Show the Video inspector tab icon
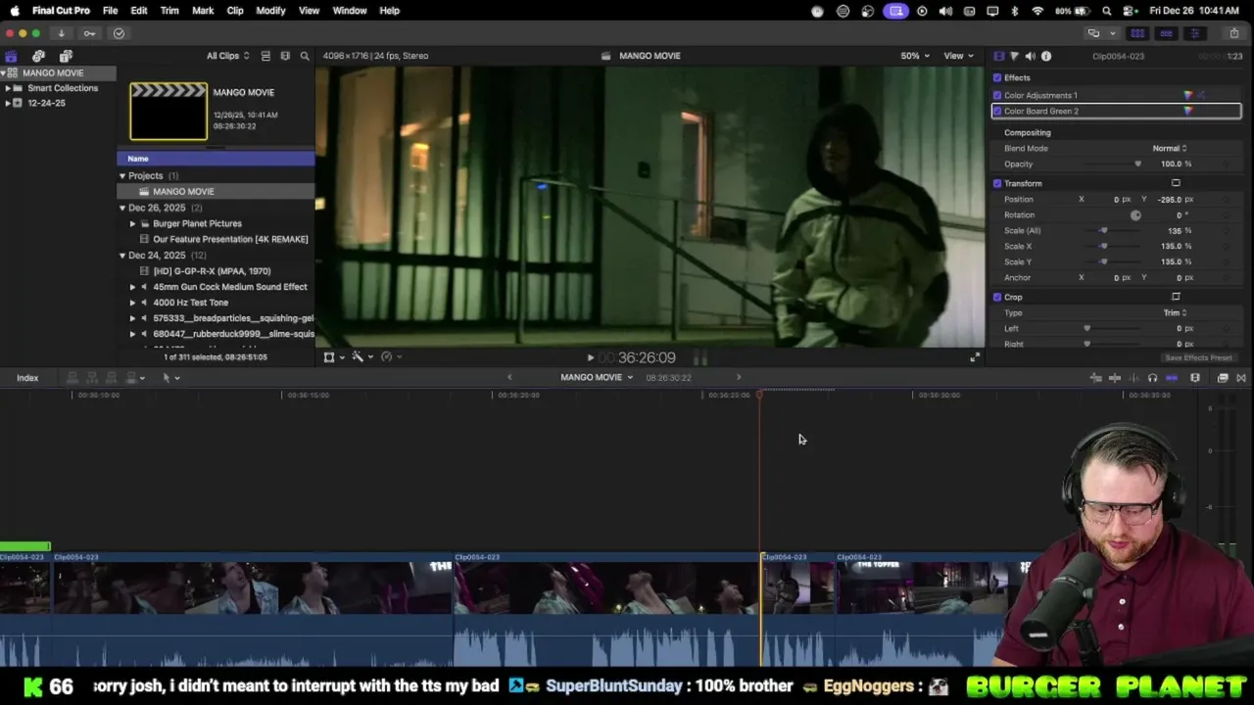The width and height of the screenshot is (1254, 705). 998,56
